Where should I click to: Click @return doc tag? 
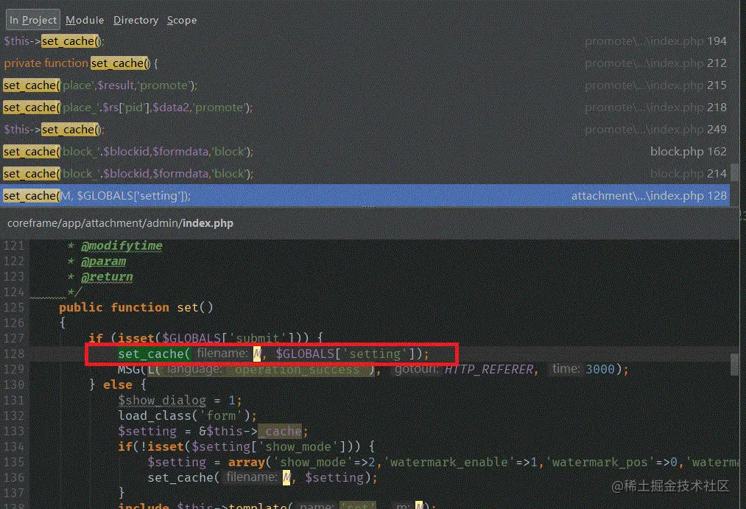coord(107,277)
